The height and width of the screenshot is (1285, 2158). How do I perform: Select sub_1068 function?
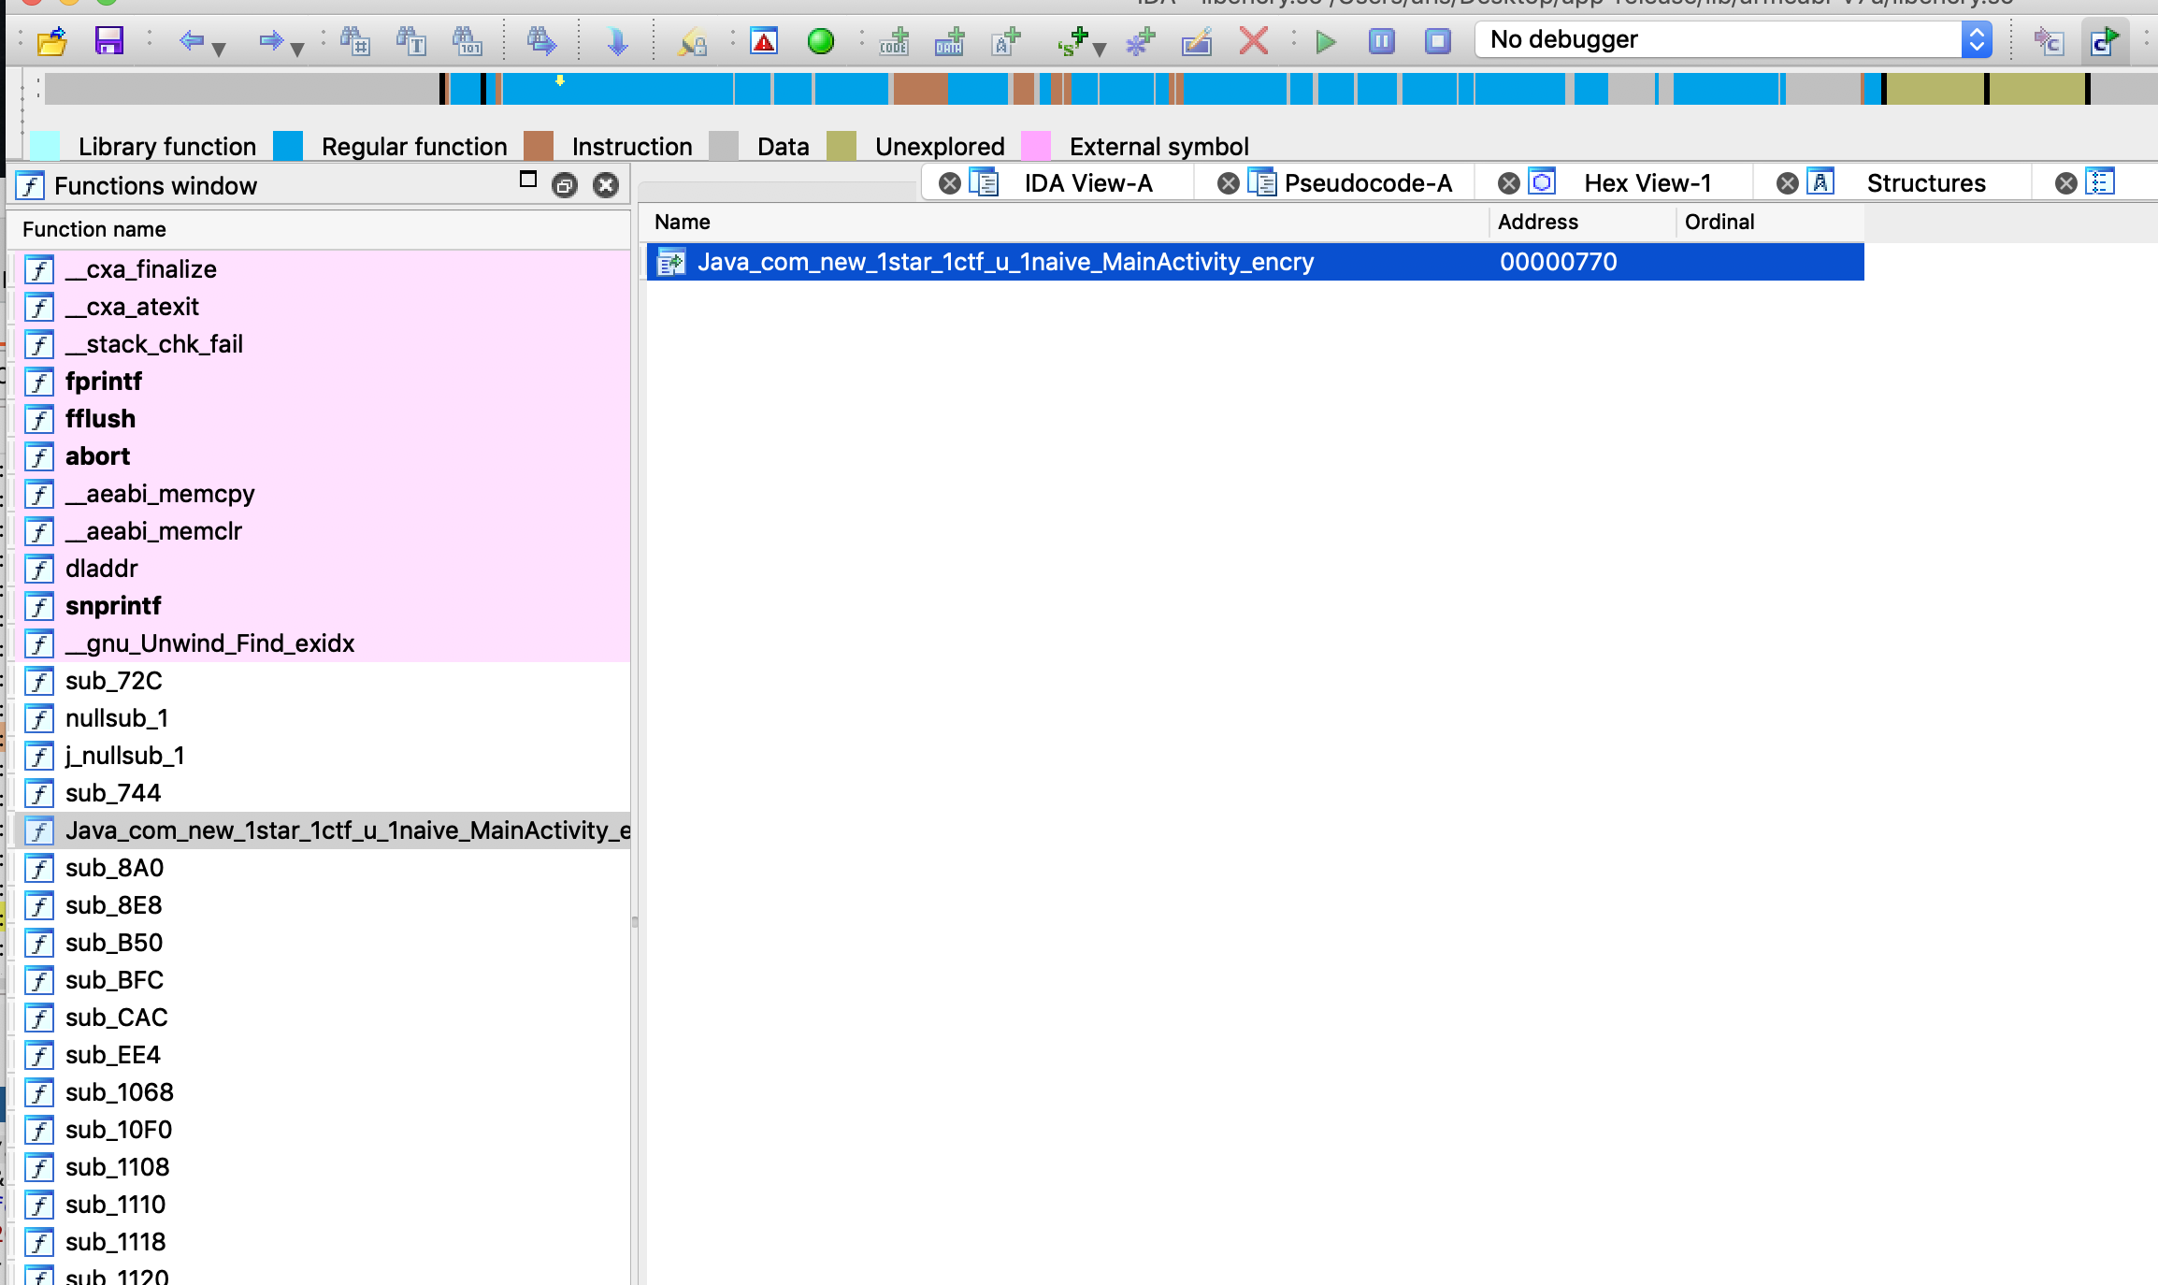[x=320, y=1092]
